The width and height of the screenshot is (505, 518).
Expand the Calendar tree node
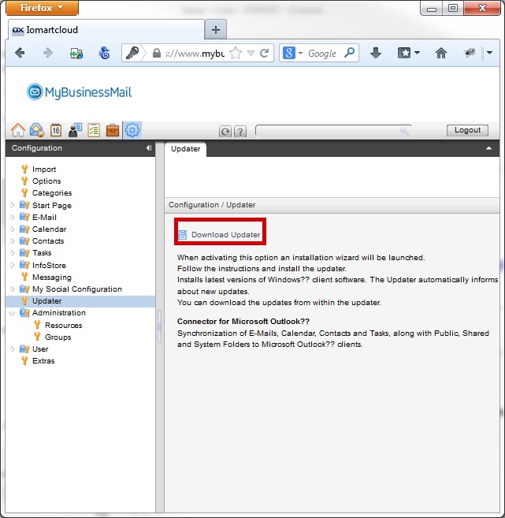[12, 229]
